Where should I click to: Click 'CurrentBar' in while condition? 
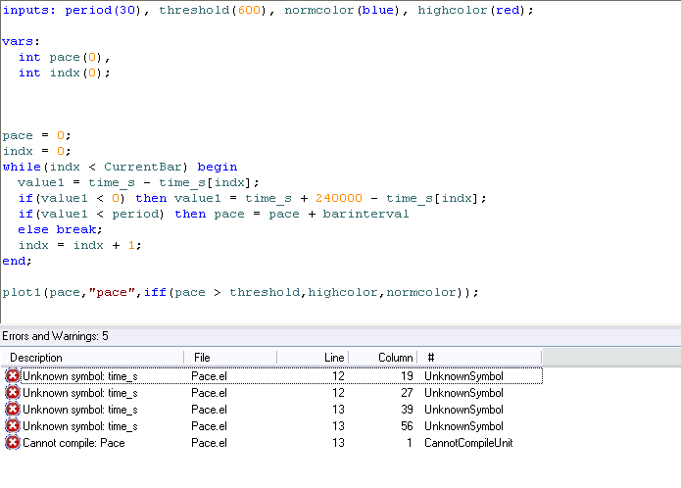point(142,167)
